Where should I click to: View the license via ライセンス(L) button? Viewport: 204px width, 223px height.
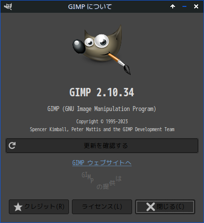pos(102,207)
